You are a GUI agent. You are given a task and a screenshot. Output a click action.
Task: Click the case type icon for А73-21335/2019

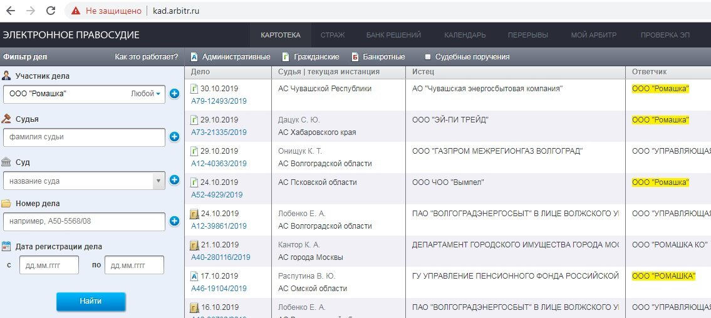(x=194, y=120)
